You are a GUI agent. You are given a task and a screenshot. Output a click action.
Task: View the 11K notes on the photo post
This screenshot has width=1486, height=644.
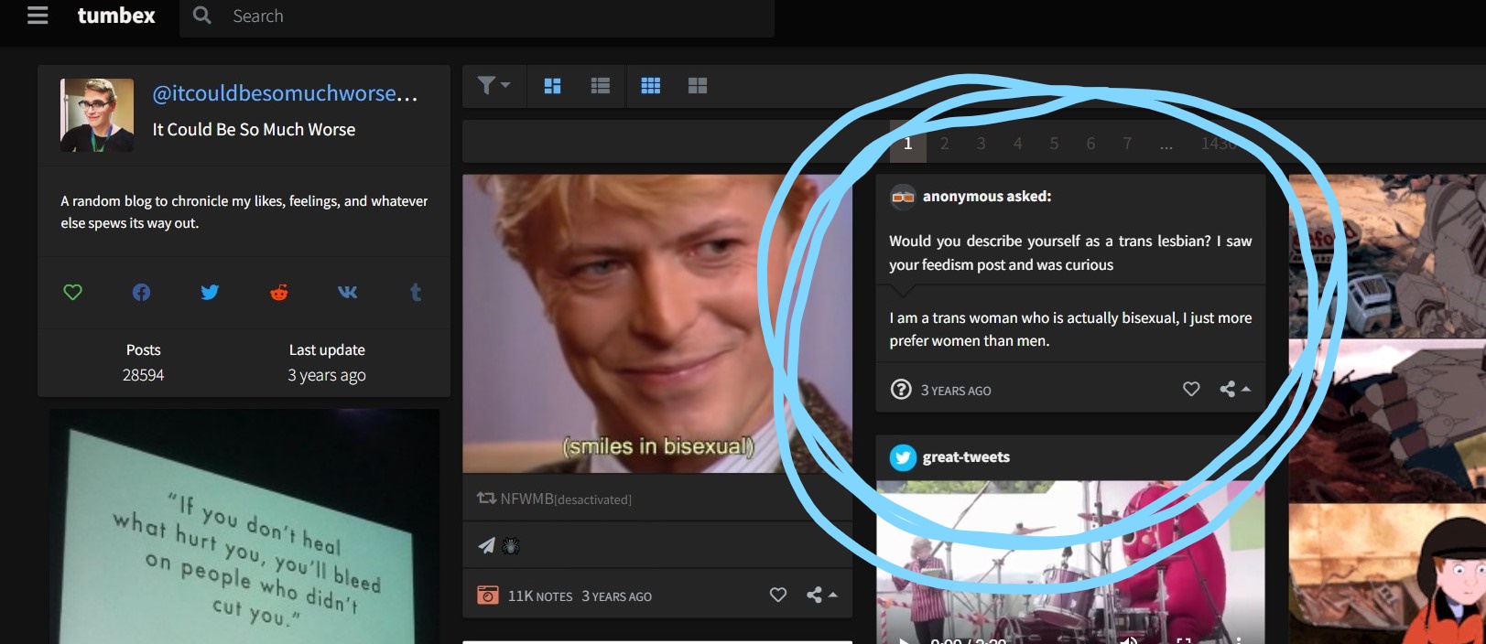pyautogui.click(x=540, y=596)
